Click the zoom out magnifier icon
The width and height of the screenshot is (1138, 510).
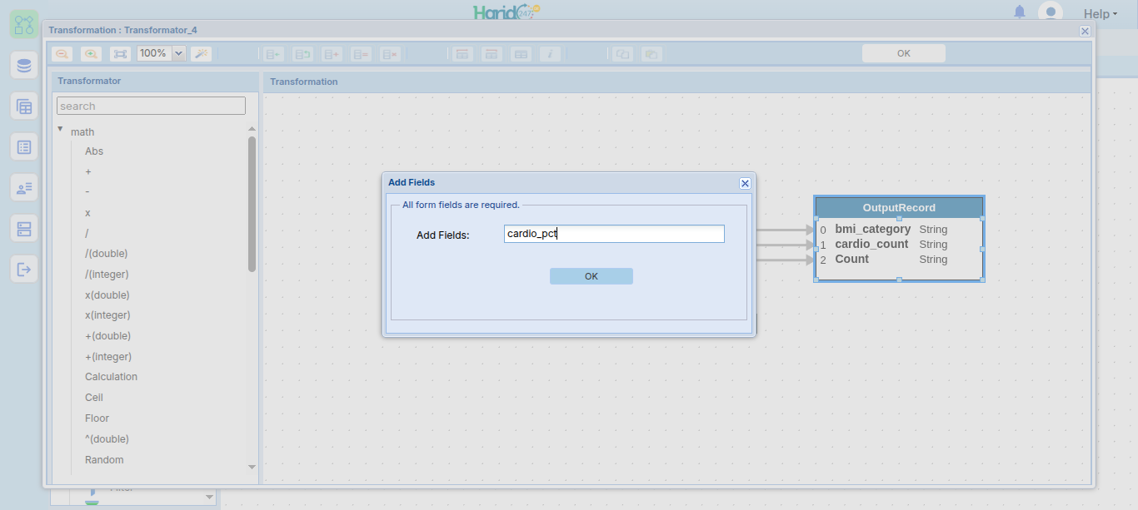click(x=62, y=53)
